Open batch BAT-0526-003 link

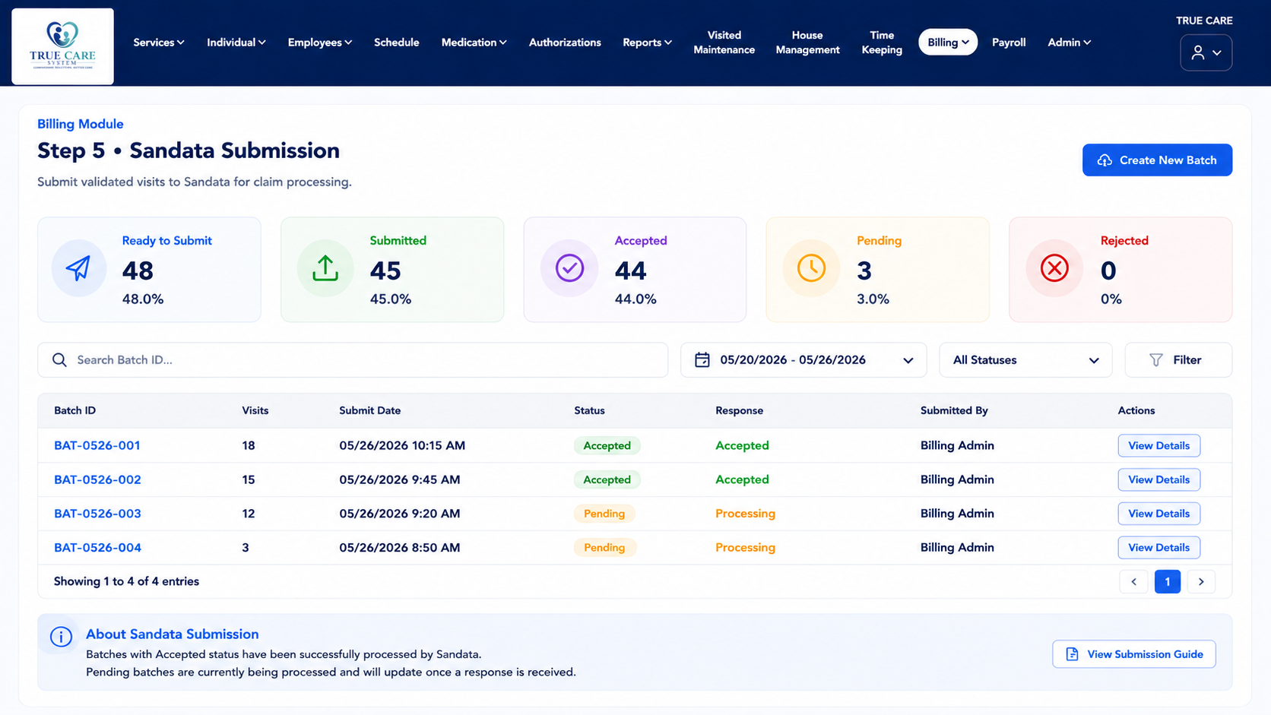[x=97, y=514]
